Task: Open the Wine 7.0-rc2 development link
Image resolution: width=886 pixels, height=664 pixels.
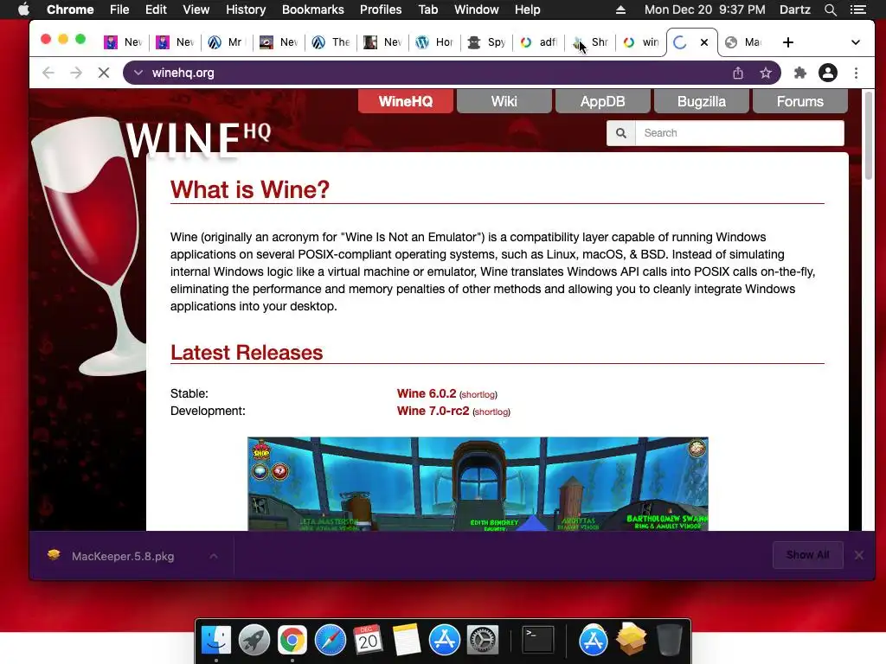Action: click(x=433, y=411)
